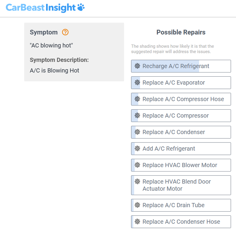Click the orange Symptom help question icon

65,32
